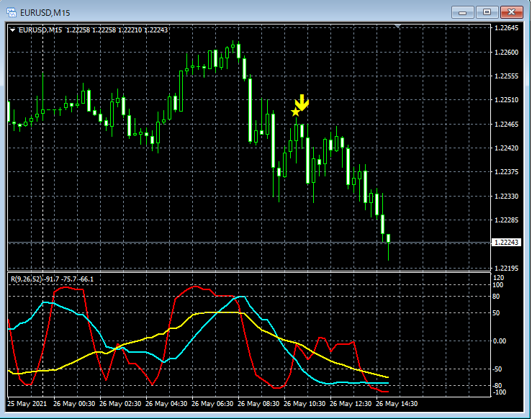The height and width of the screenshot is (419, 532).
Task: Maximize the EURUSD,M15 chart window
Action: [x=487, y=12]
